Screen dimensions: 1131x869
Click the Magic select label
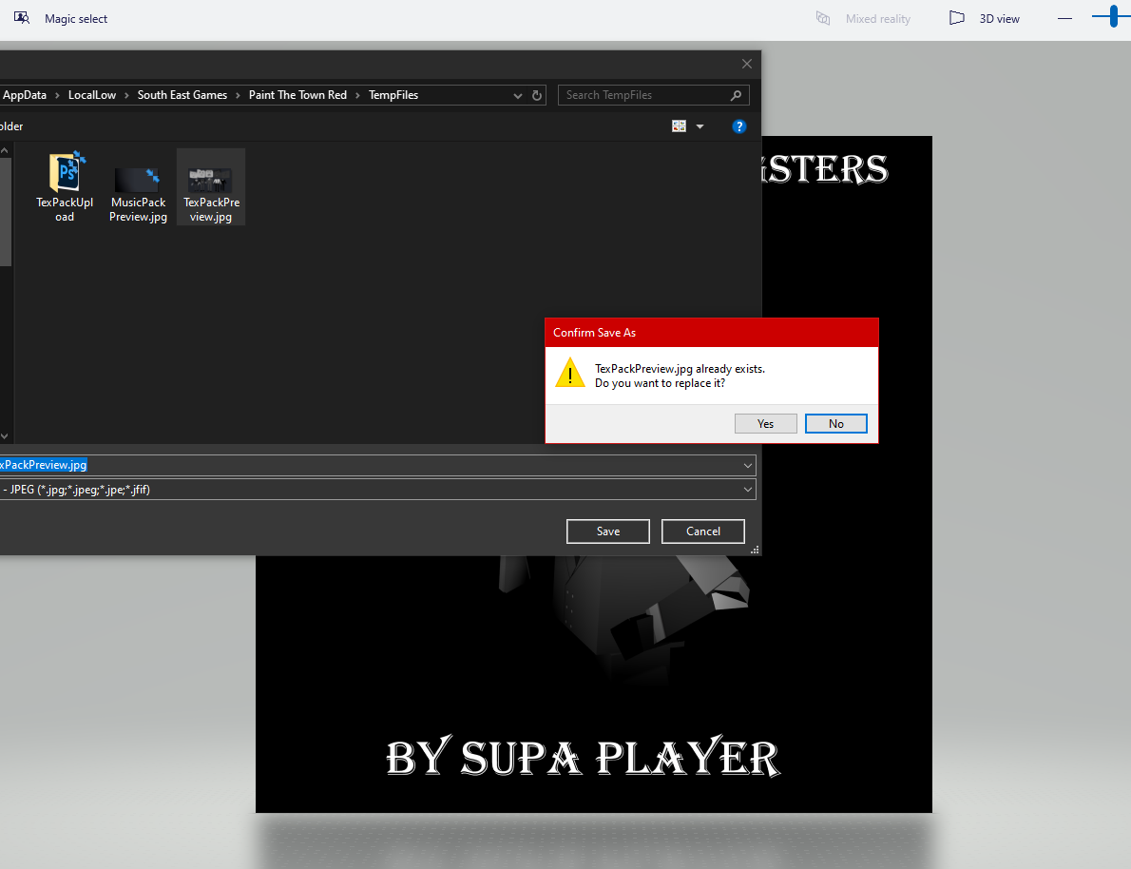tap(76, 19)
